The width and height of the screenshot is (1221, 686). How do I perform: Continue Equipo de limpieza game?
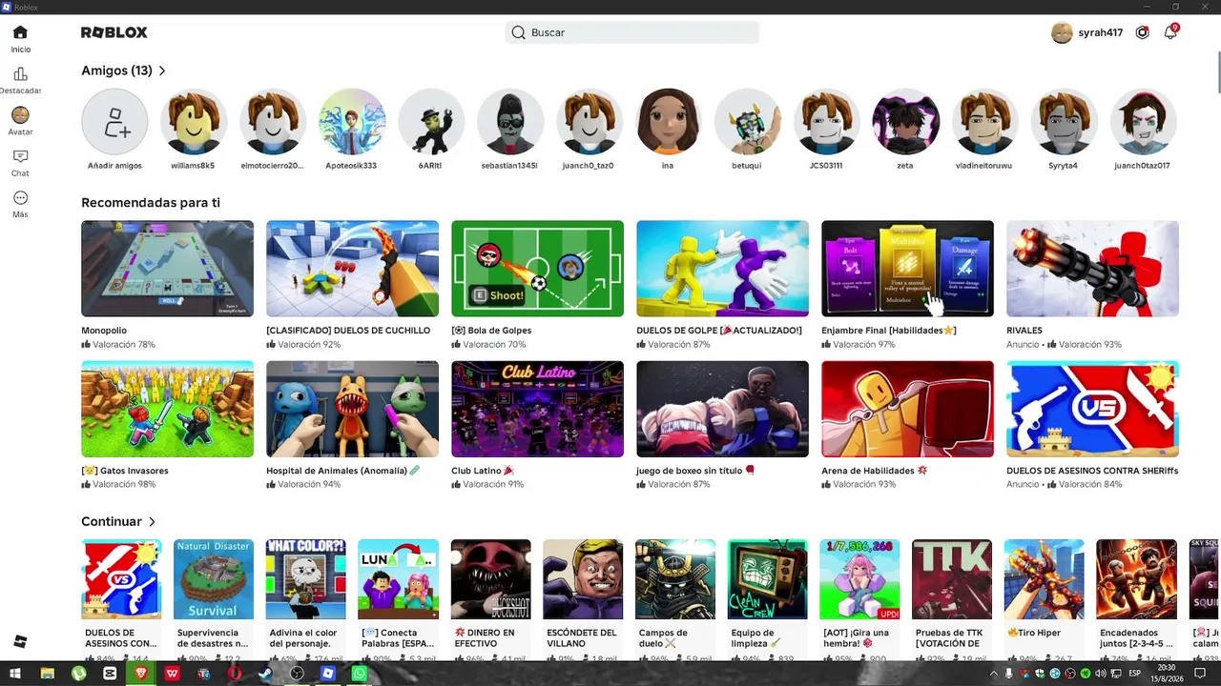click(768, 579)
